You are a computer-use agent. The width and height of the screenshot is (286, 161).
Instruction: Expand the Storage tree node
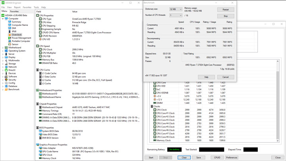click(x=3, y=64)
